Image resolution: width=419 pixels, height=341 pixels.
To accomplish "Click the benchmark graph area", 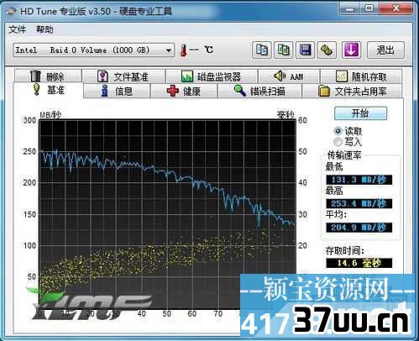I will (167, 215).
